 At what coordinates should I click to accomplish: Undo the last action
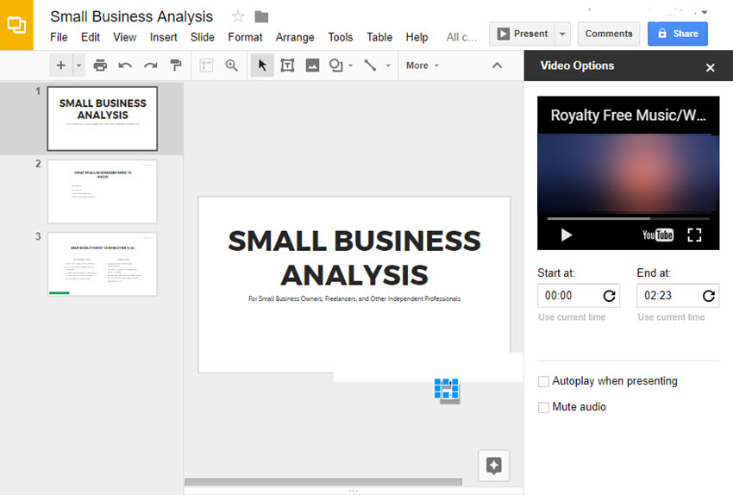pos(125,66)
